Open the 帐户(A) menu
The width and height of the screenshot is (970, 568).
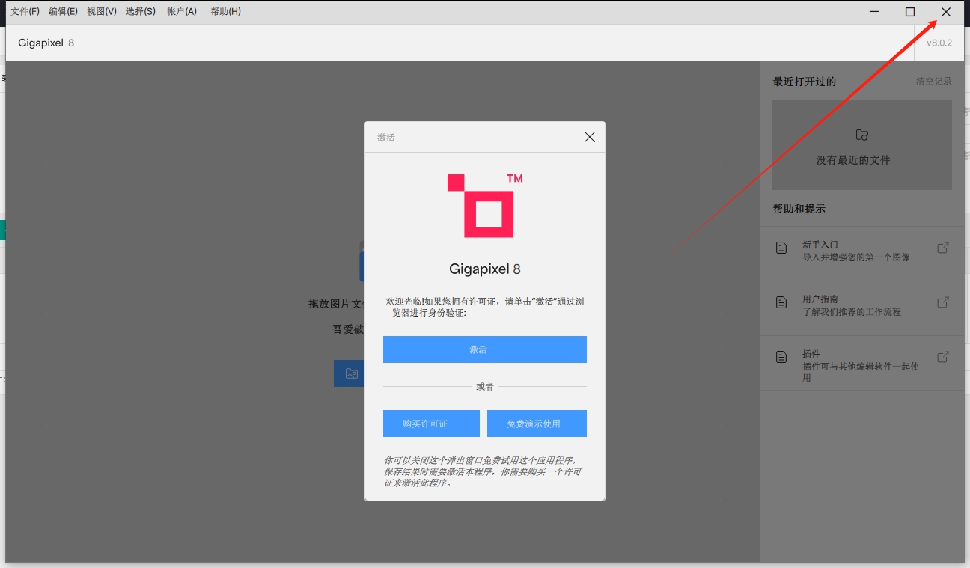tap(182, 12)
